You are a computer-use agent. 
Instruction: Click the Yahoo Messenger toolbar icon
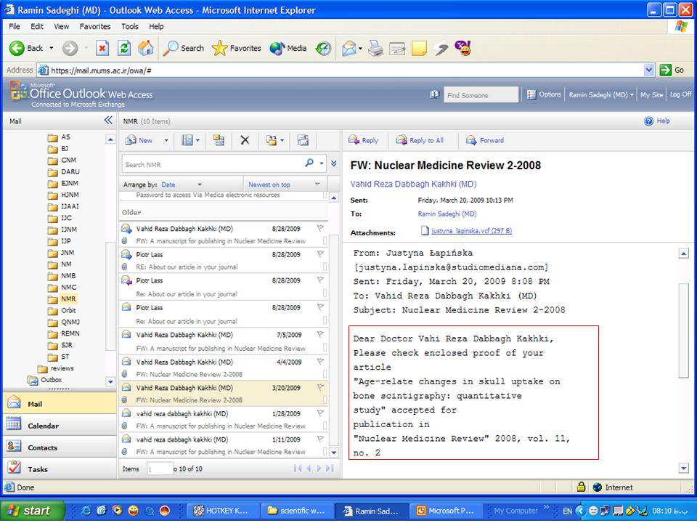(x=462, y=48)
